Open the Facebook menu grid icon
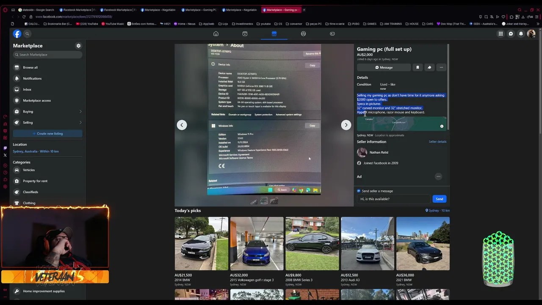The image size is (542, 305). [x=501, y=33]
